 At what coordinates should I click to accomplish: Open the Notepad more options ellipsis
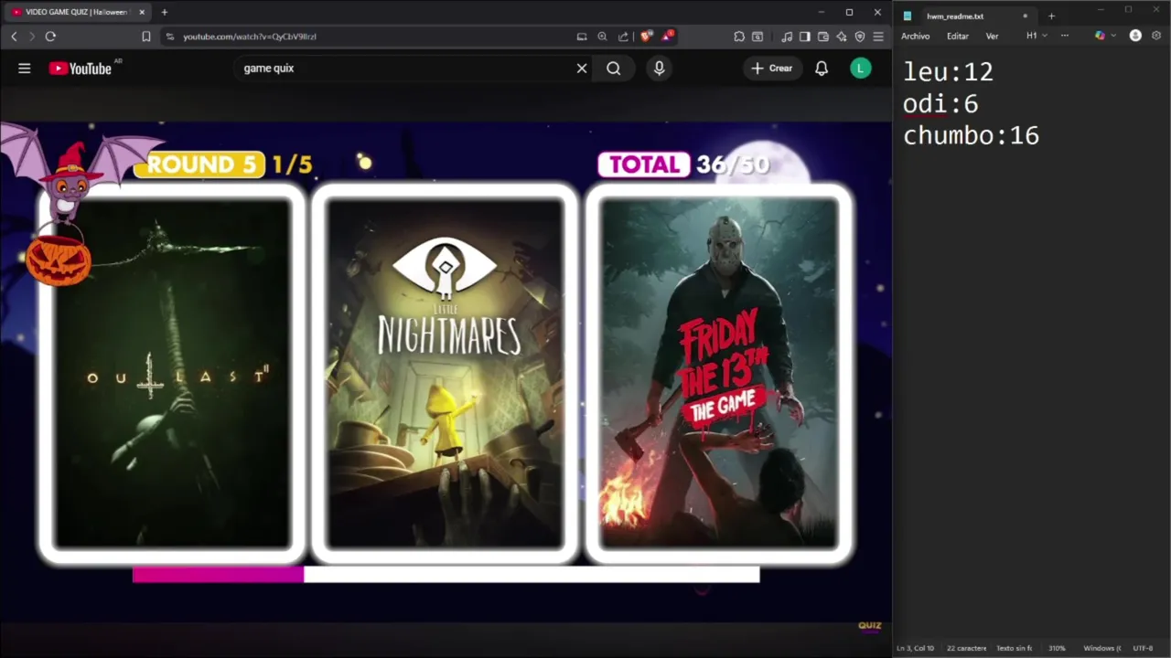pos(1065,36)
